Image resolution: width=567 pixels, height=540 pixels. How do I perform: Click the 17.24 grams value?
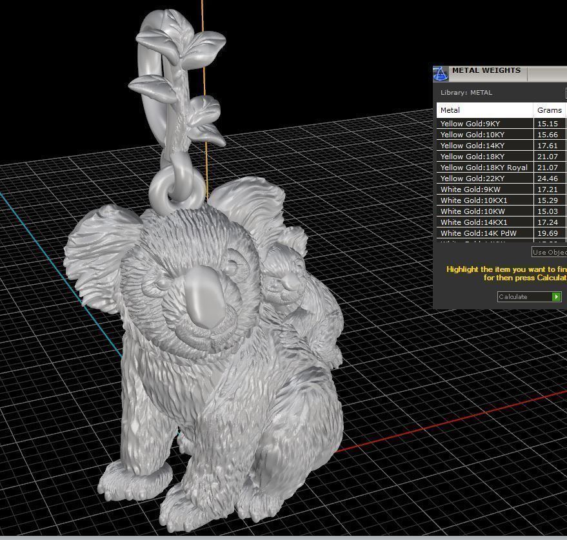[548, 222]
